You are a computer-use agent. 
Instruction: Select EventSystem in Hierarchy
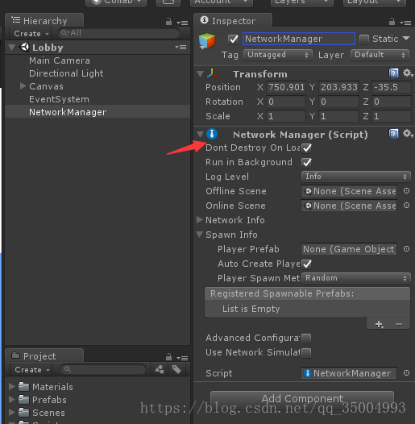(59, 99)
